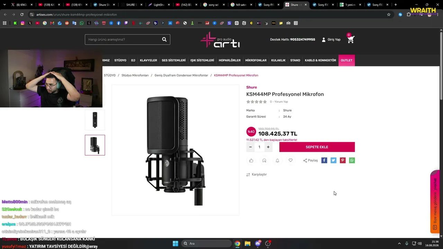This screenshot has width=443, height=249.
Task: Open the browser extensions puzzle icon
Action: click(409, 15)
